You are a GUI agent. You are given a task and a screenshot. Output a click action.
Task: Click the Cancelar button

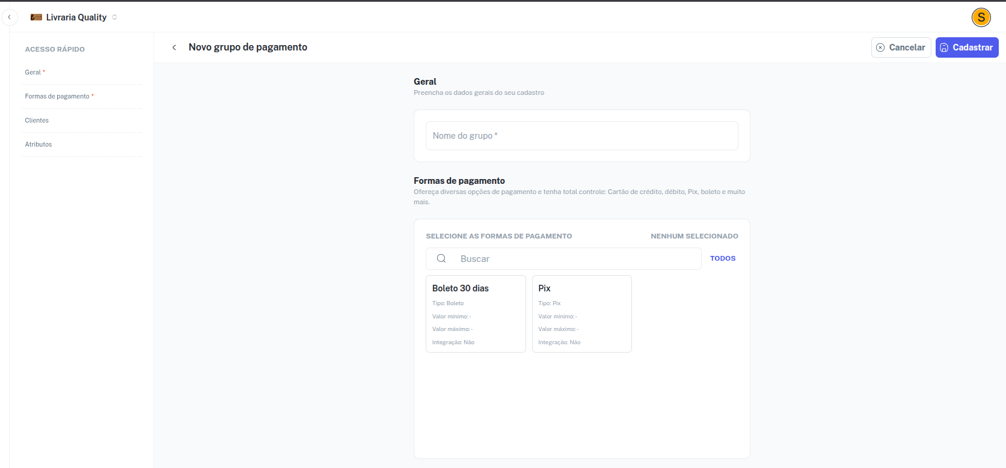[x=901, y=47]
